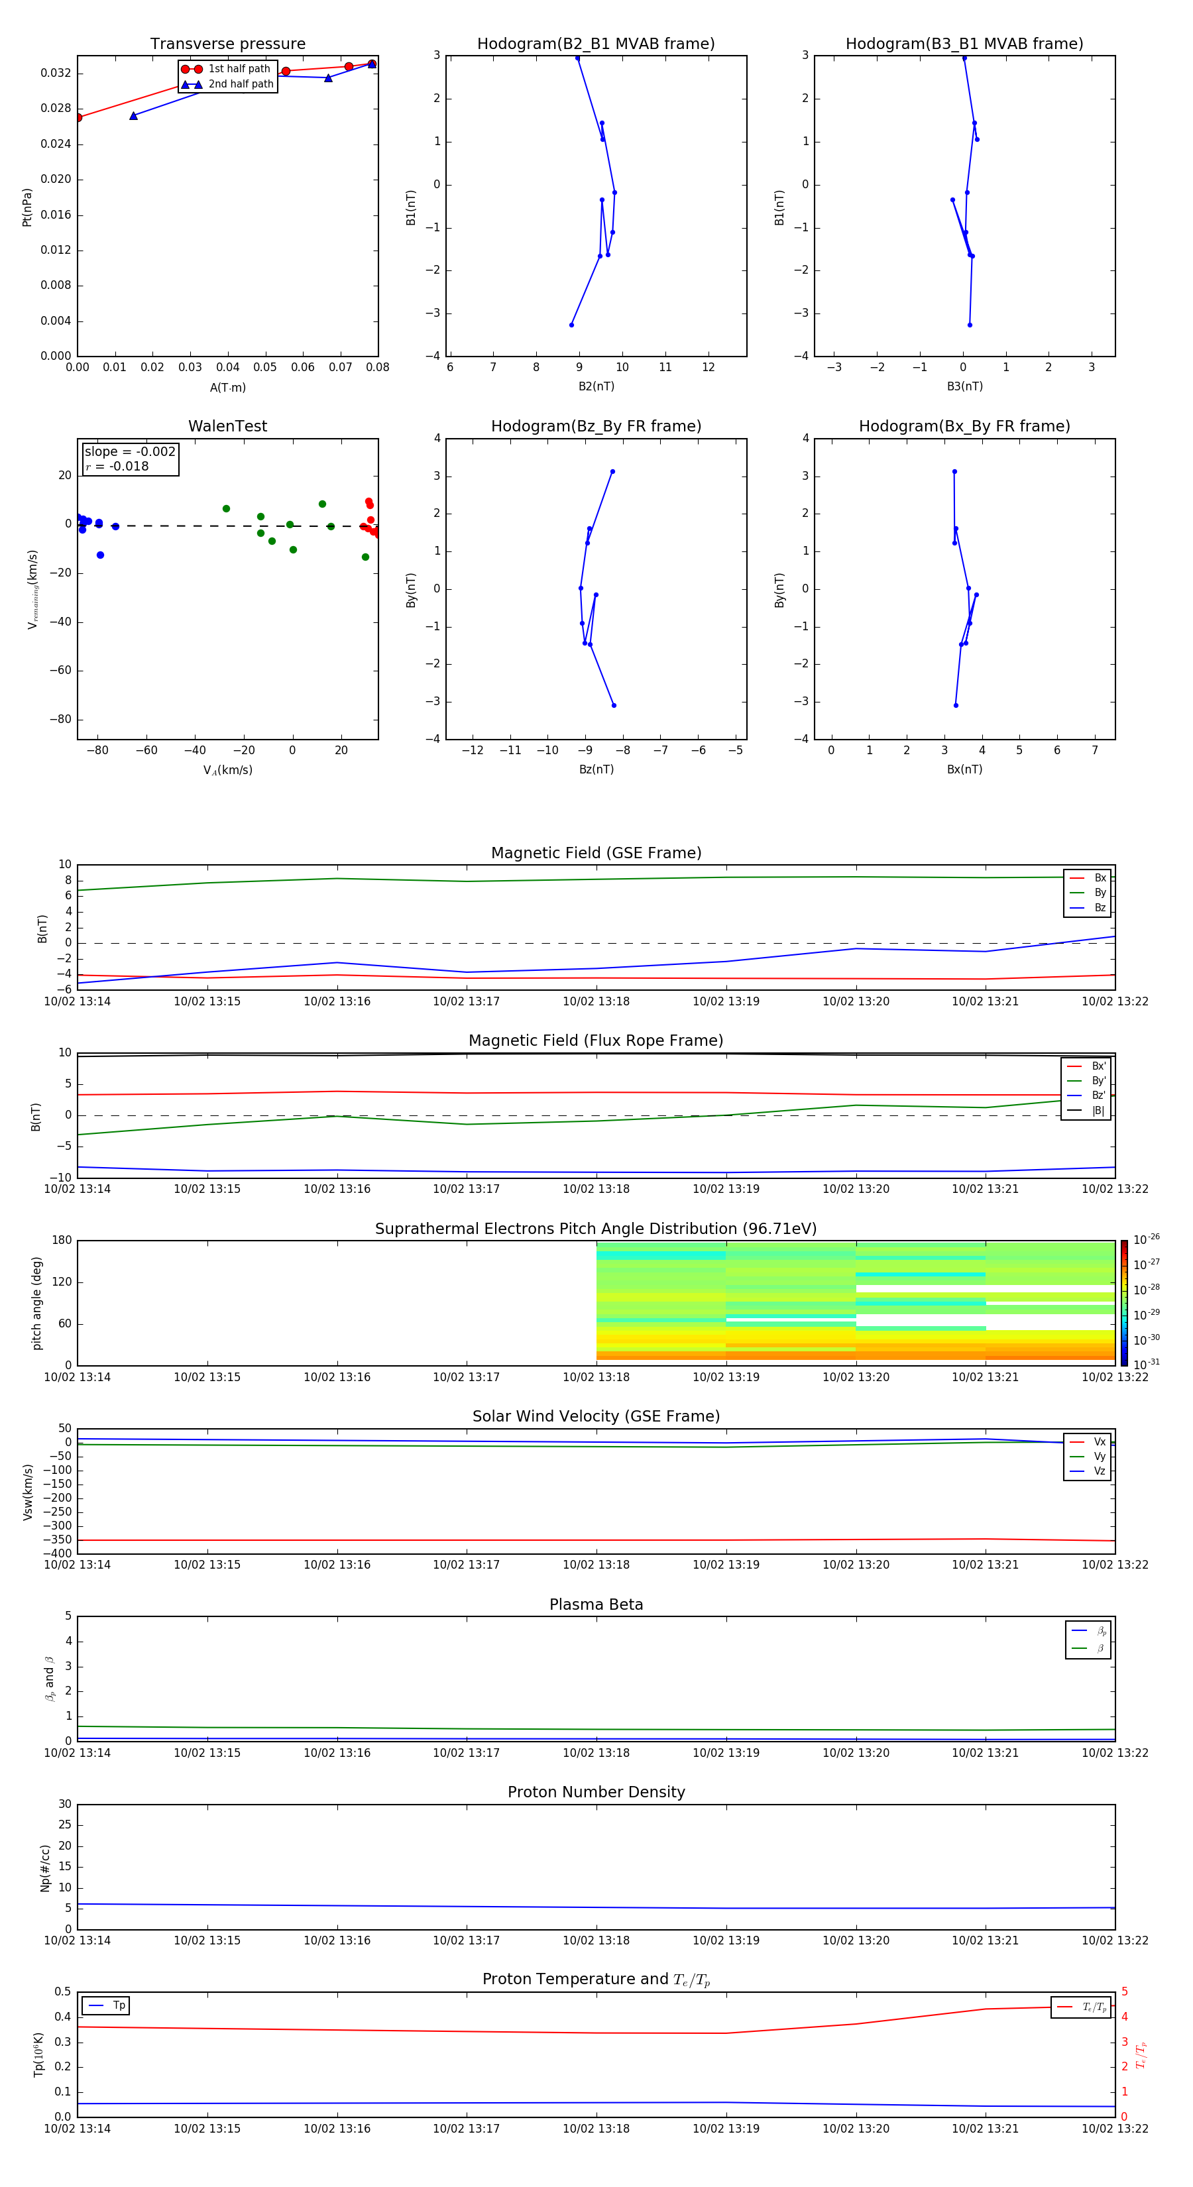
Task: Select the "Plasma Beta" panel title
Action: (596, 1604)
